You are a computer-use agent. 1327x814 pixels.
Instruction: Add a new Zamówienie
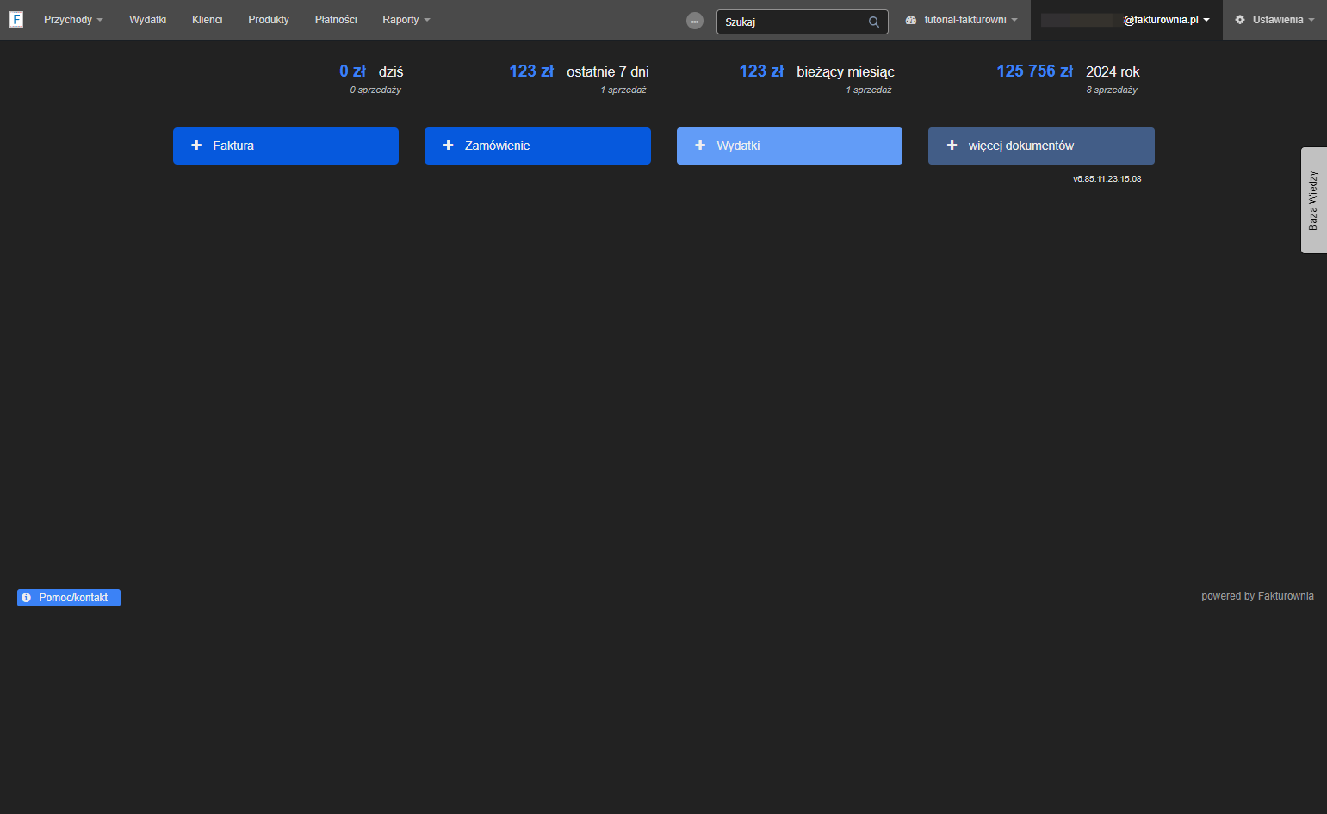pos(537,146)
